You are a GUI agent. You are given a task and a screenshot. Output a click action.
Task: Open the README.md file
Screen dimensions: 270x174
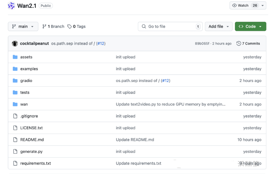tap(32, 140)
